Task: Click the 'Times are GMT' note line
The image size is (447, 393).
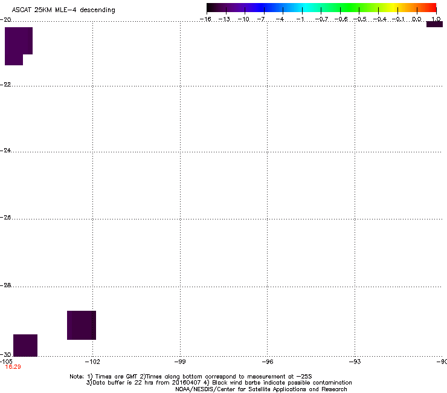Action: [x=191, y=377]
